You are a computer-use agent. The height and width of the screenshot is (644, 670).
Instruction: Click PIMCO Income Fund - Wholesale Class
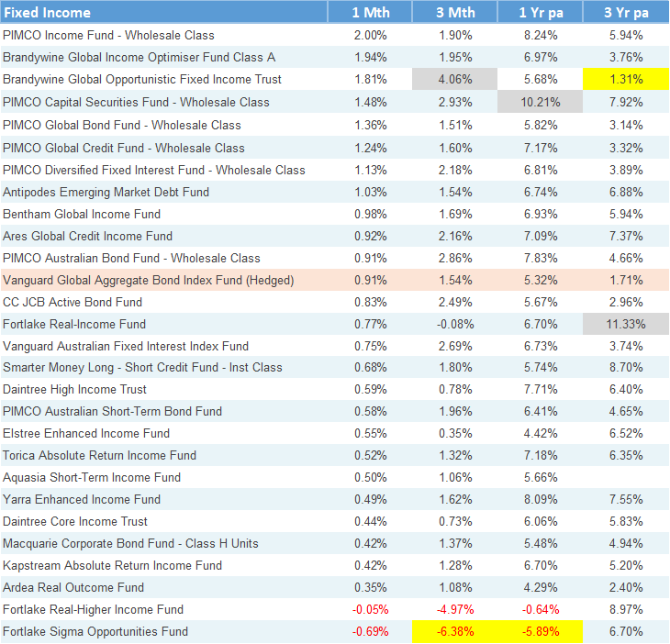click(x=108, y=35)
